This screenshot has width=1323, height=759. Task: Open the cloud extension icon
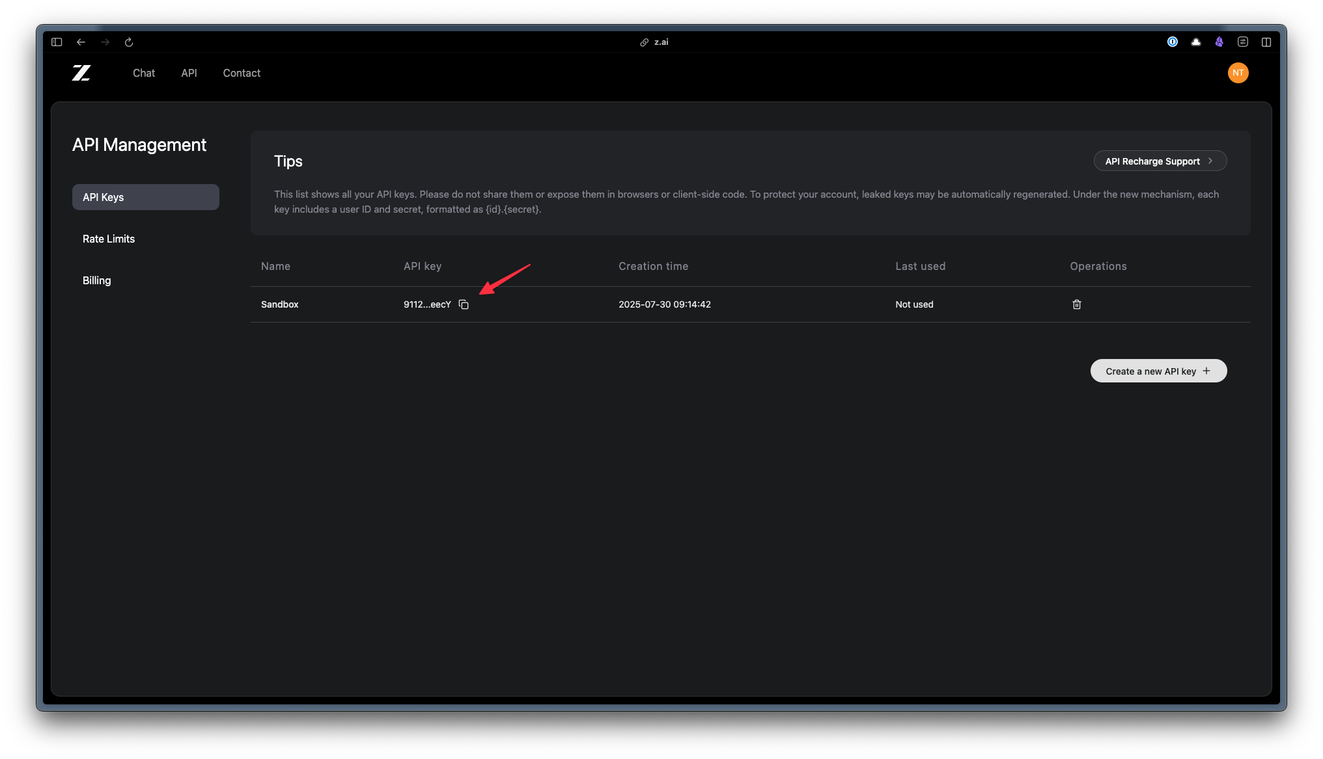click(1196, 42)
